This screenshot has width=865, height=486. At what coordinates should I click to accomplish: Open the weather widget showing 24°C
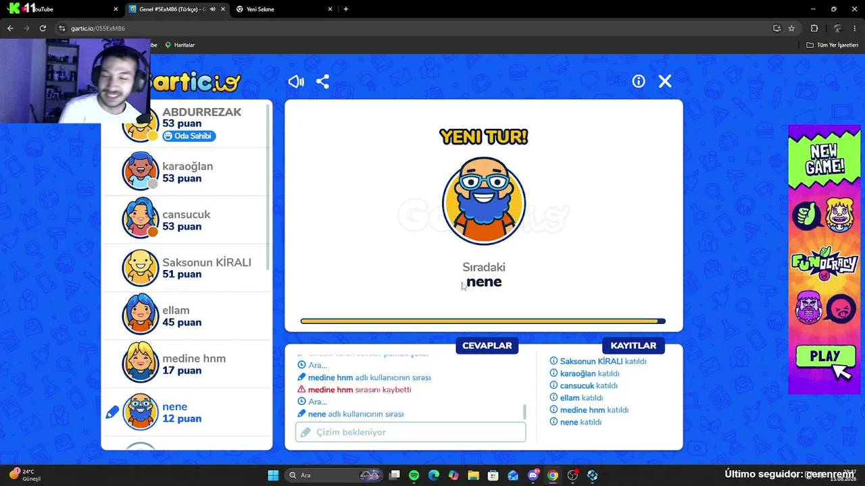25,475
